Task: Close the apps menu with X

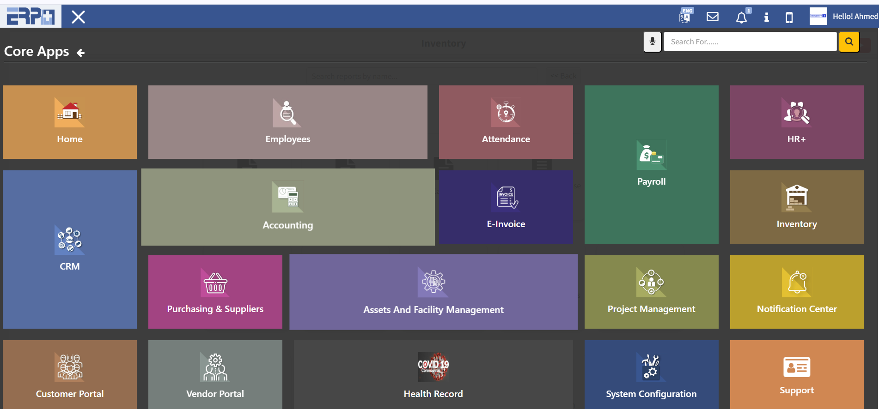Action: (78, 17)
